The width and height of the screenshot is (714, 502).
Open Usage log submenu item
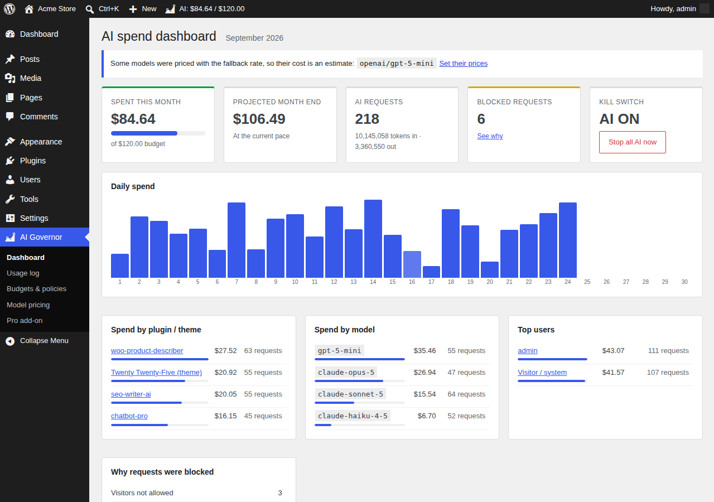(45, 273)
